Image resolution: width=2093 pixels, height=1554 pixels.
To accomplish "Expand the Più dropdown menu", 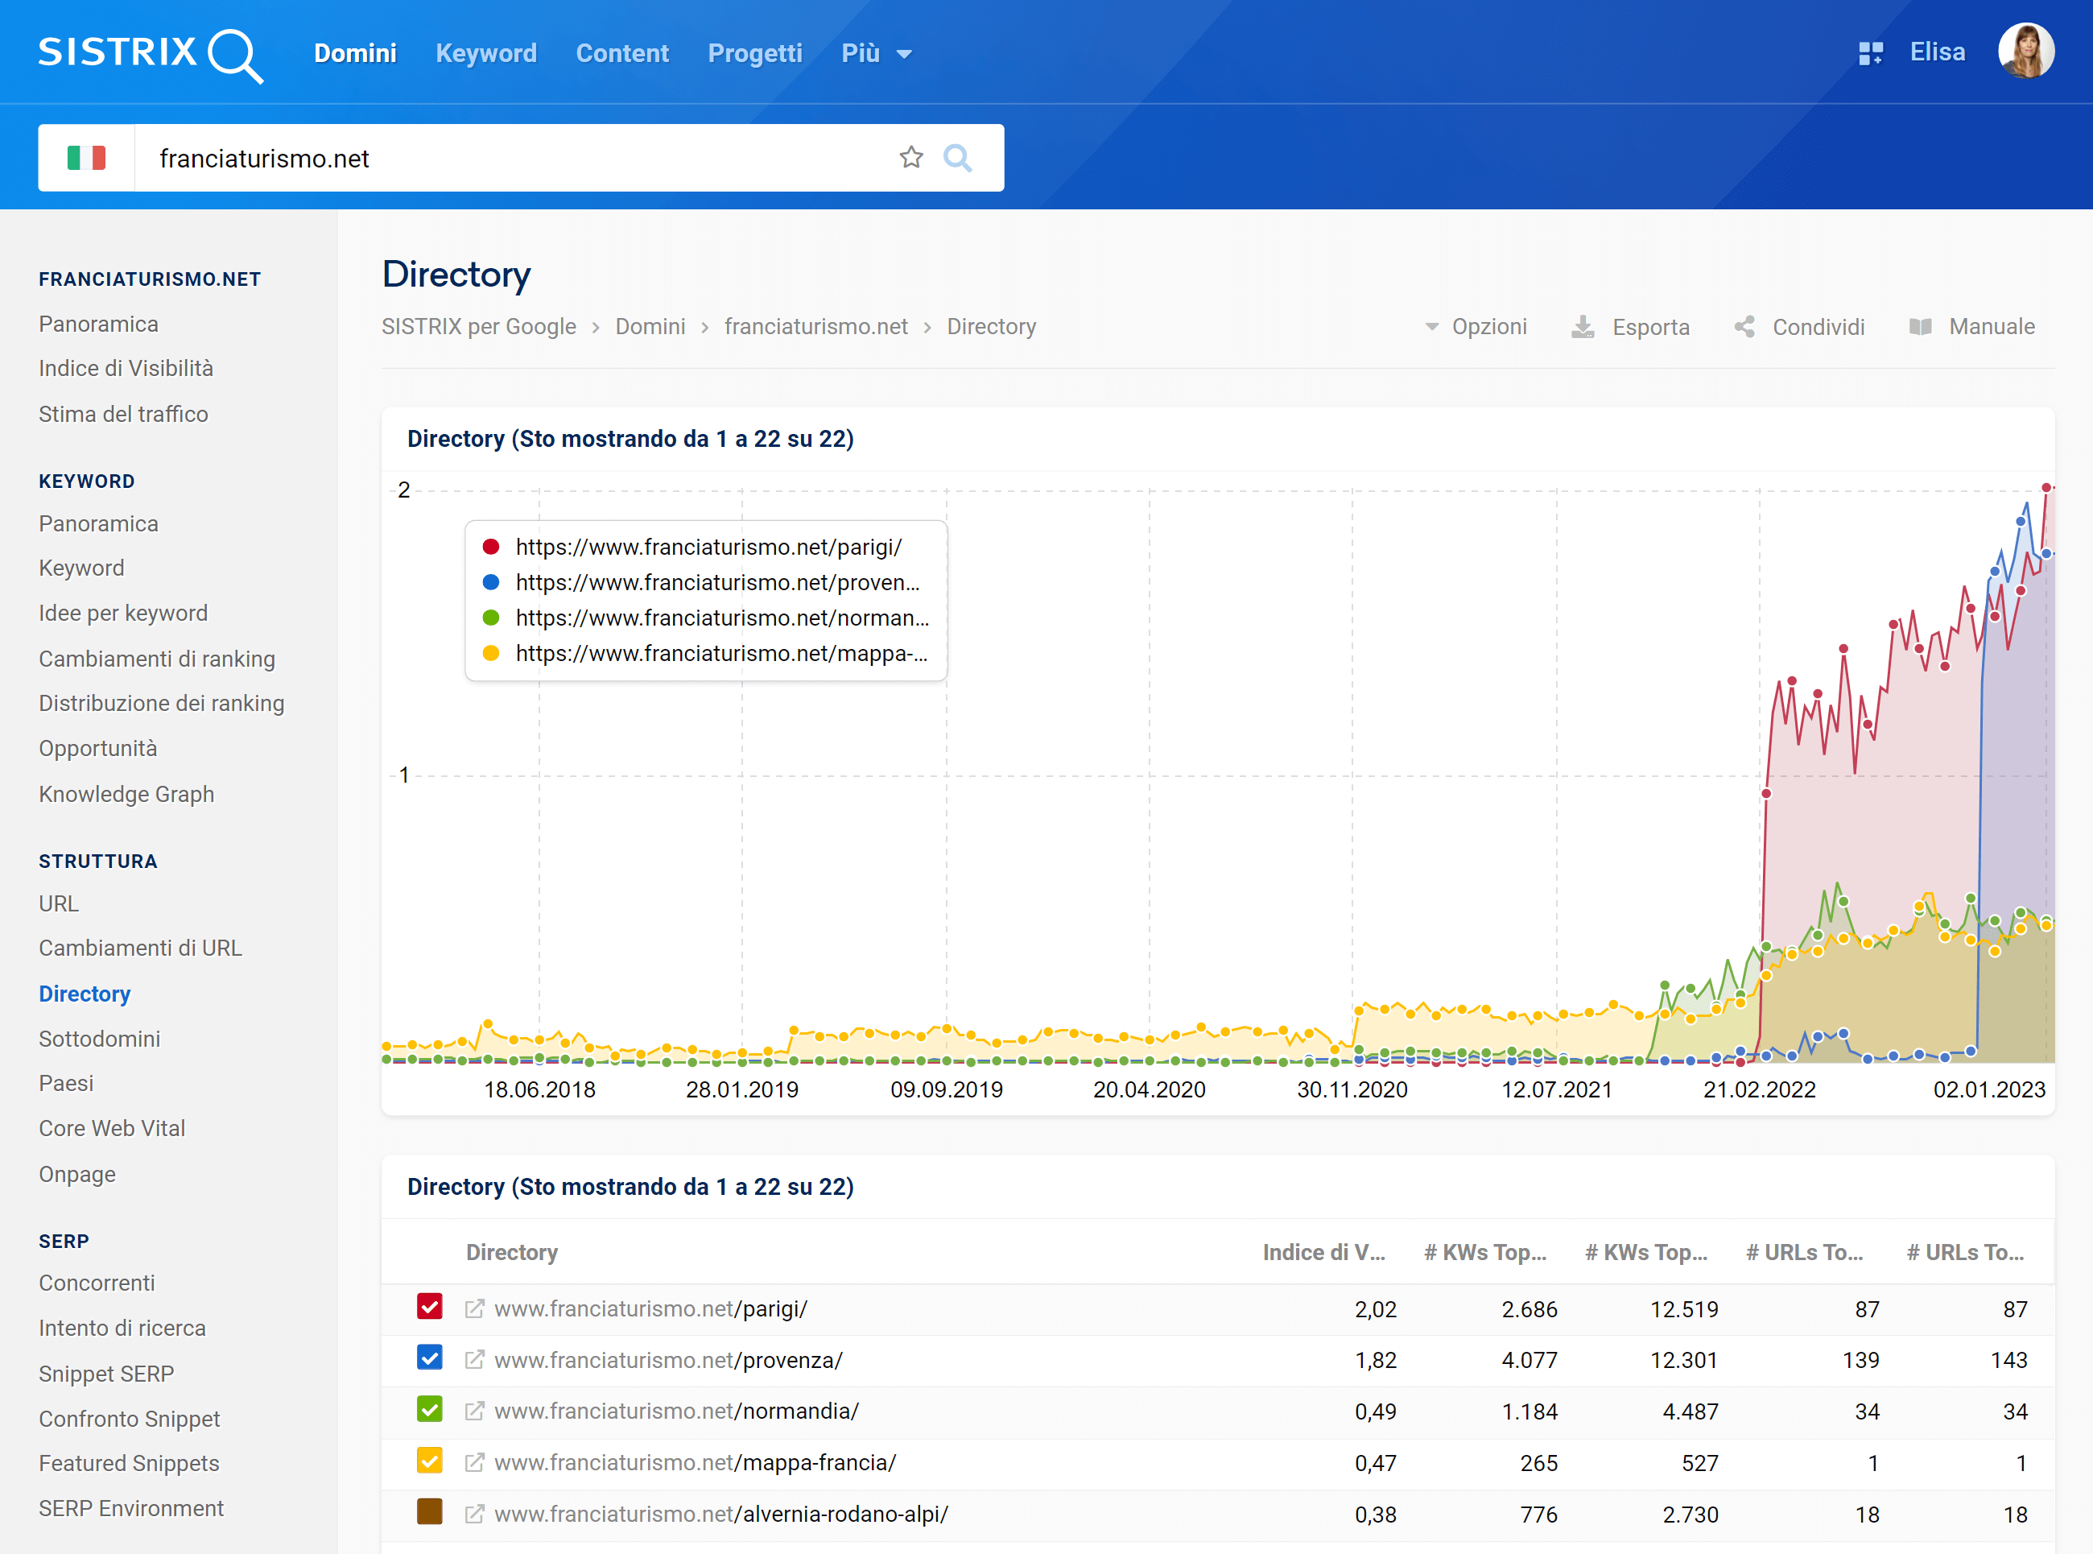I will click(x=877, y=54).
